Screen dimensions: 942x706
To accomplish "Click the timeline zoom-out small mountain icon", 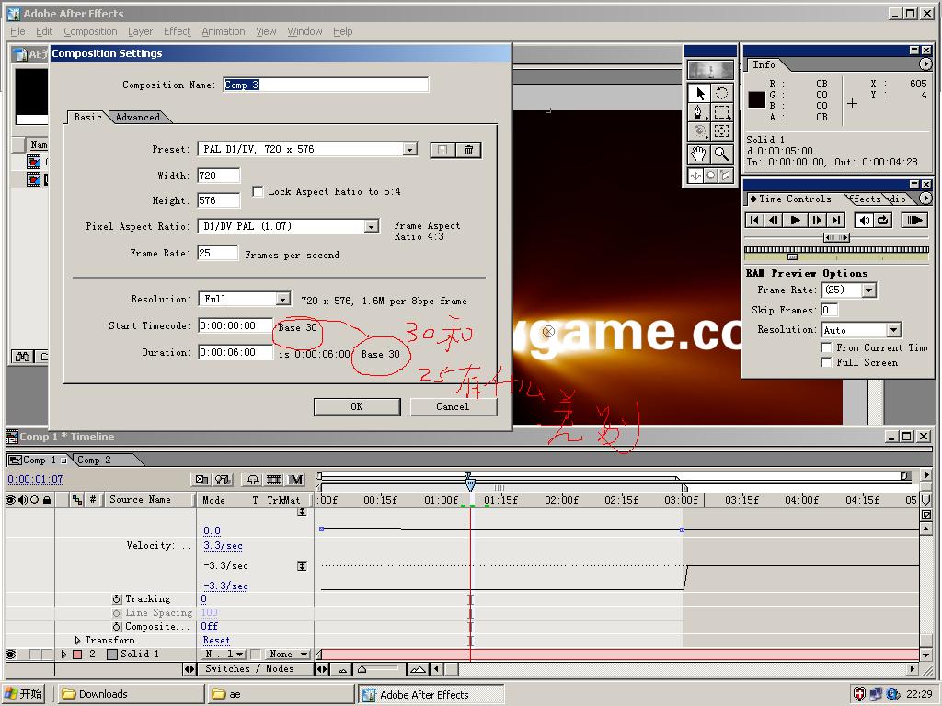I will tap(342, 669).
